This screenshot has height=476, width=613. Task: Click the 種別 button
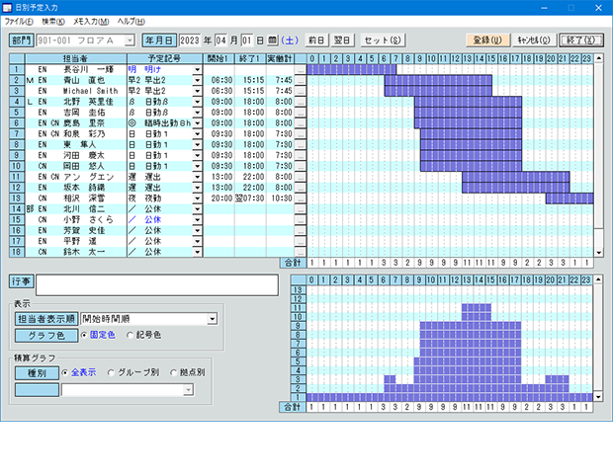(38, 373)
